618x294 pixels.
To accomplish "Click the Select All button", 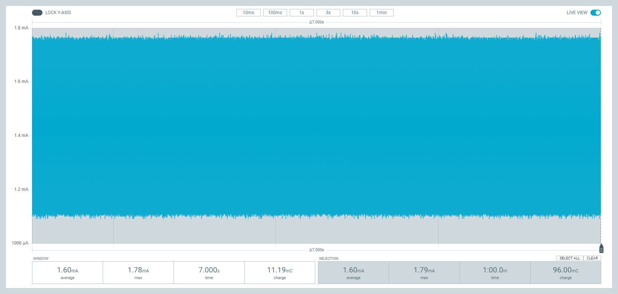I will click(x=570, y=258).
